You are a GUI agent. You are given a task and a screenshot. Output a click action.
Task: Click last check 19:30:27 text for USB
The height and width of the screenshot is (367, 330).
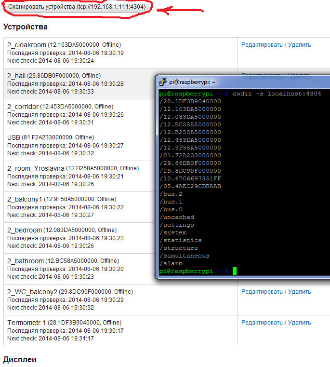click(x=66, y=146)
